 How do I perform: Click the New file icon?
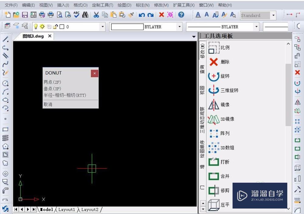pyautogui.click(x=8, y=15)
